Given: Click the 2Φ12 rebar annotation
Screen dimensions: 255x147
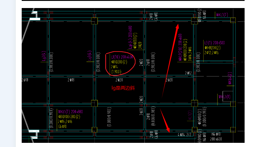Looking at the screenshot, I should point(188,73).
